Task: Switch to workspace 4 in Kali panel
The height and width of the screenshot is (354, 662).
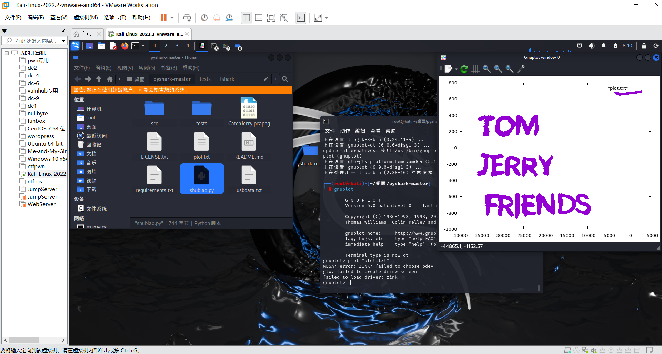Action: 188,46
